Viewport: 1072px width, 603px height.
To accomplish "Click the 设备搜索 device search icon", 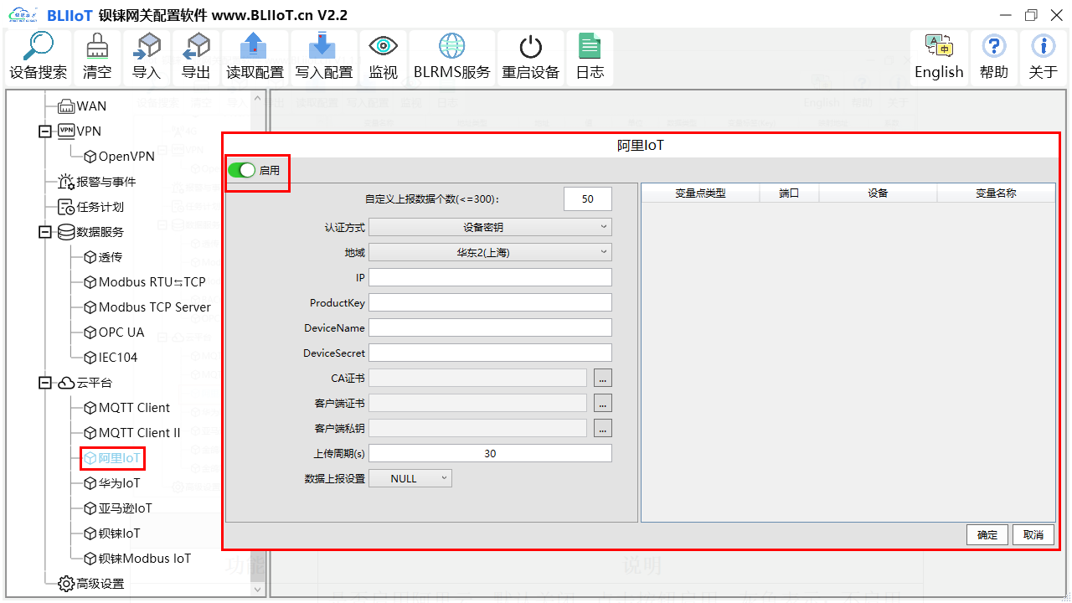I will [39, 57].
